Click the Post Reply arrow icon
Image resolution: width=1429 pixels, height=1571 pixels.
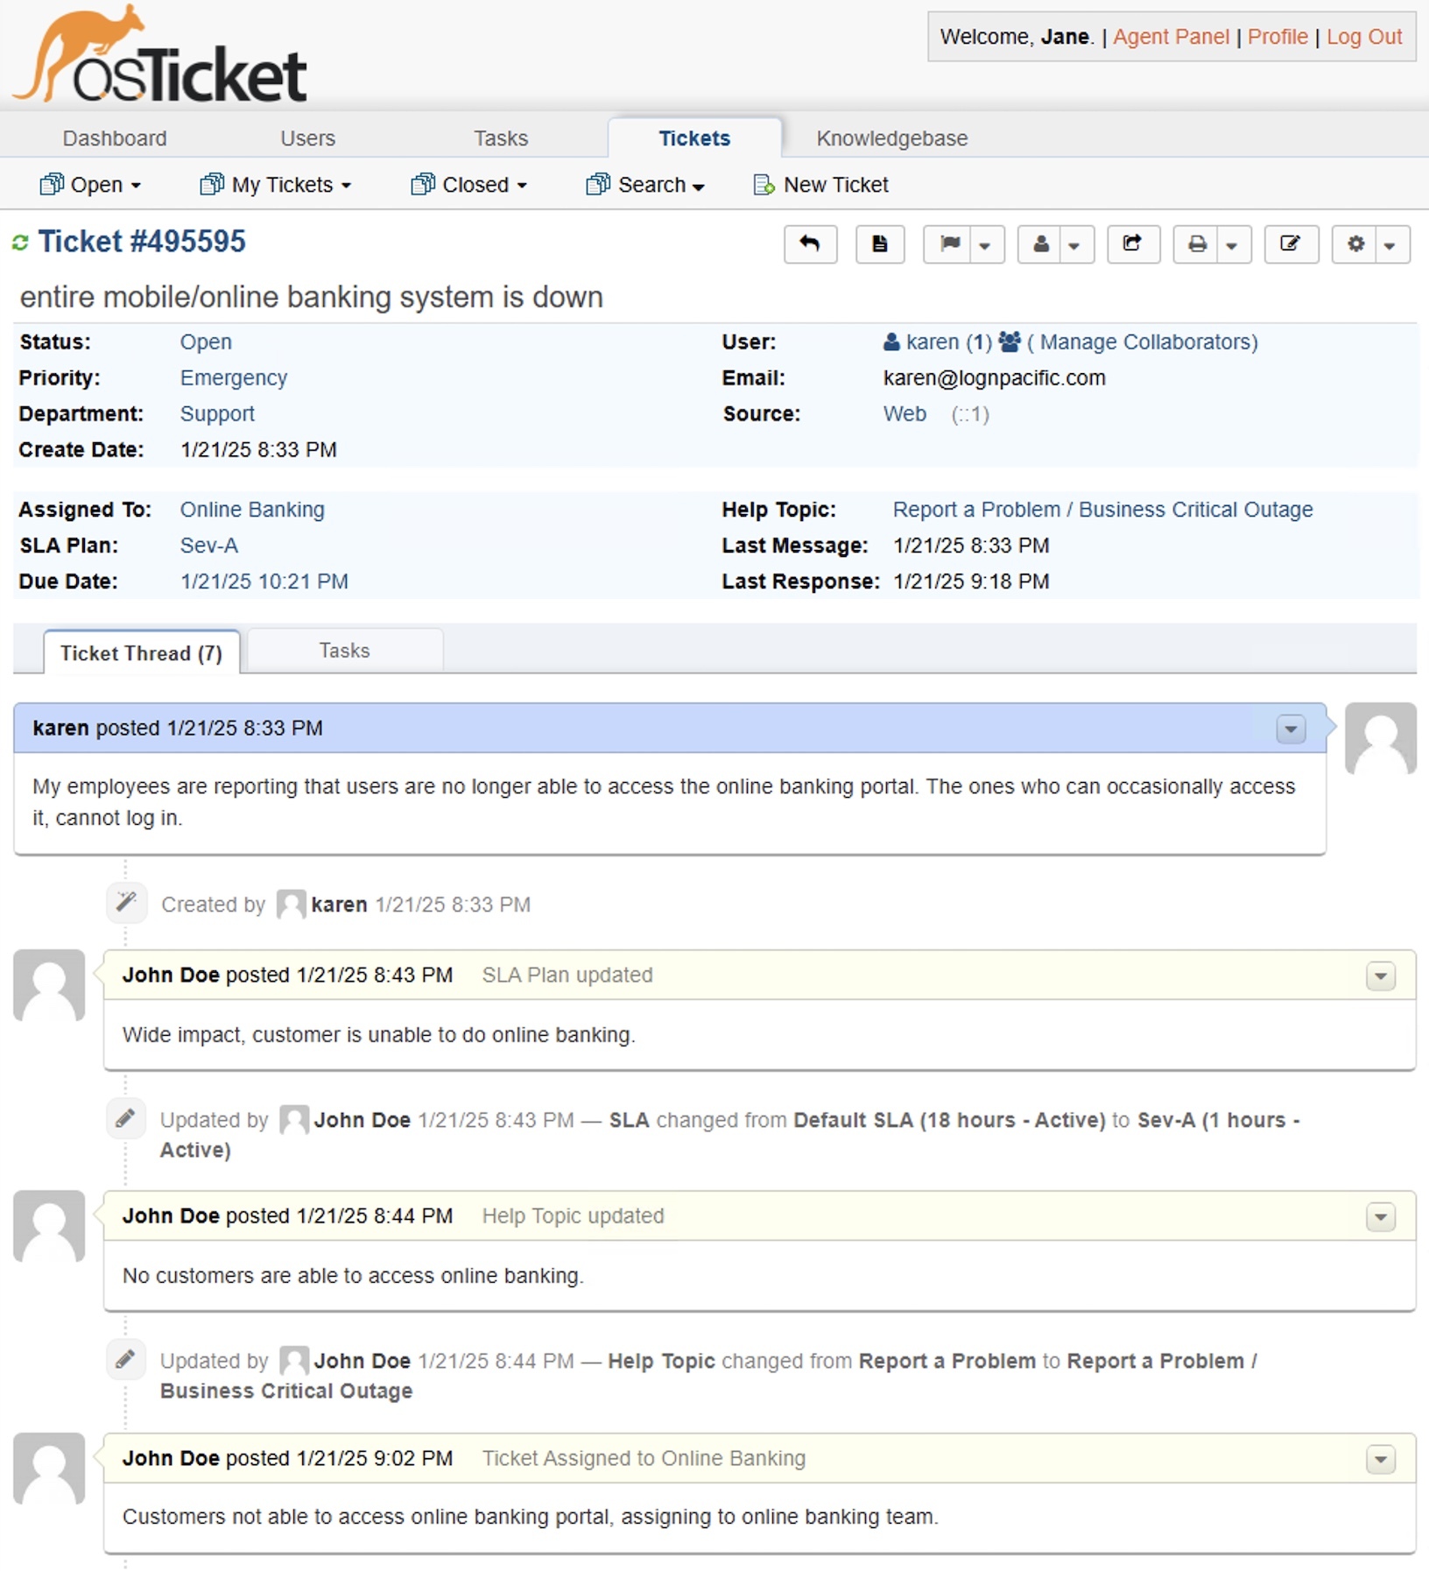810,244
